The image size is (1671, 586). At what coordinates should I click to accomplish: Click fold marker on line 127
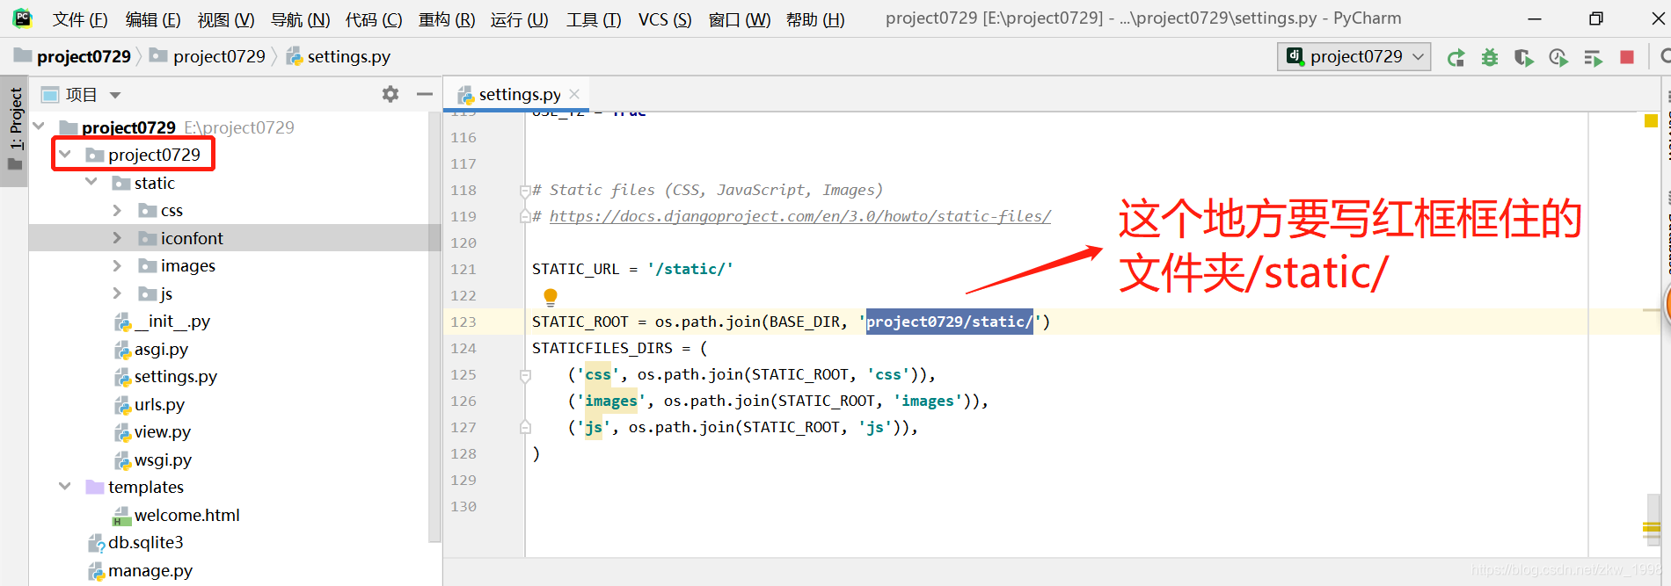pos(525,428)
